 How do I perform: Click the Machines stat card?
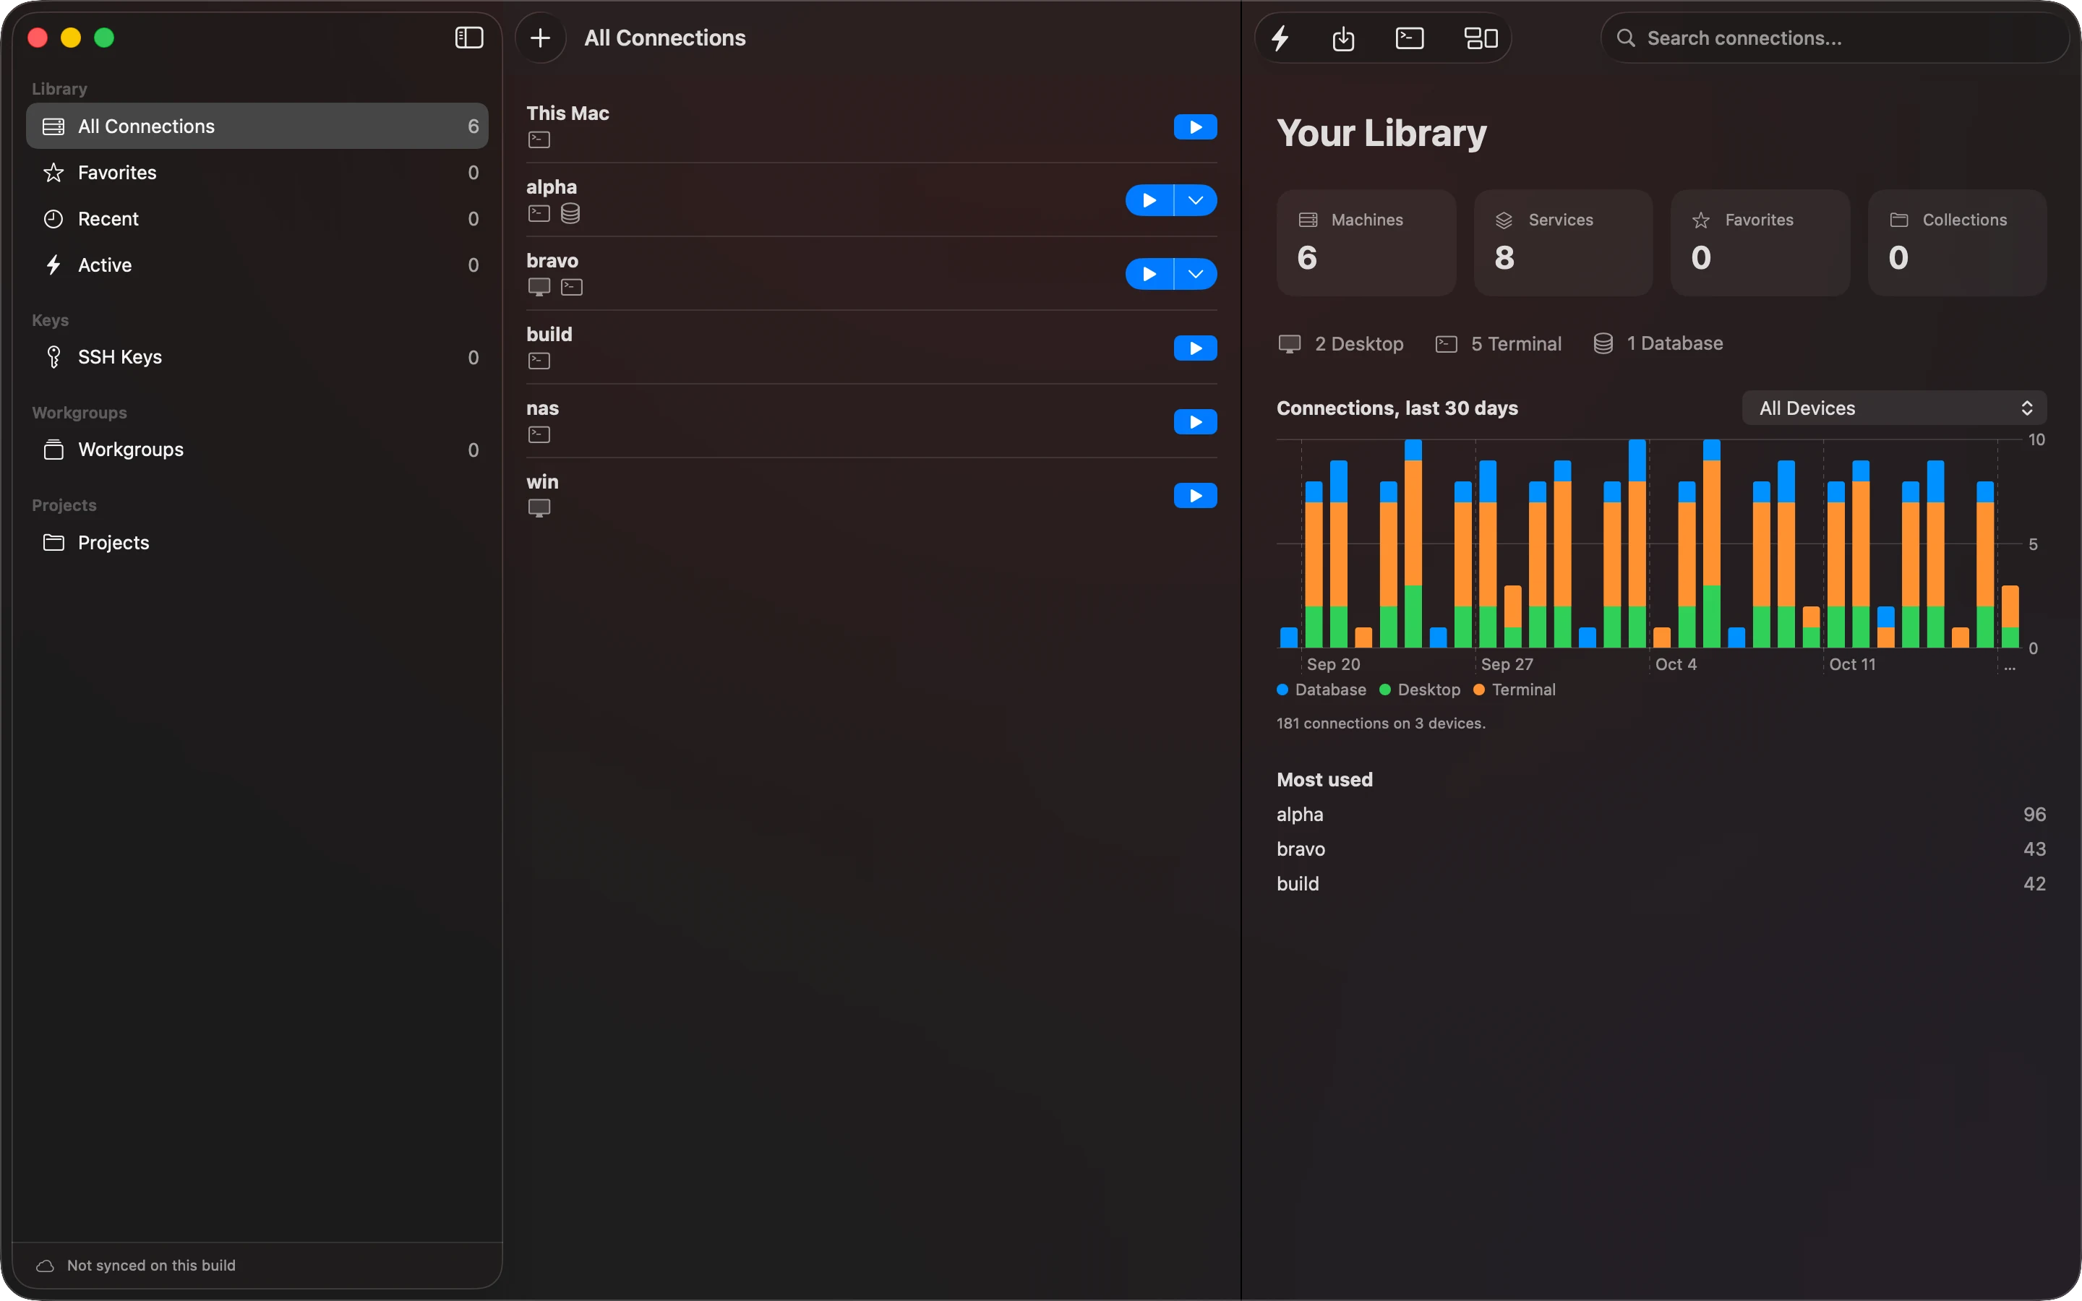pyautogui.click(x=1366, y=244)
